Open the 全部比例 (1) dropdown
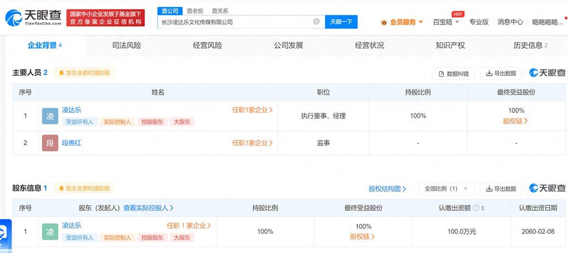568x253 pixels. click(446, 189)
